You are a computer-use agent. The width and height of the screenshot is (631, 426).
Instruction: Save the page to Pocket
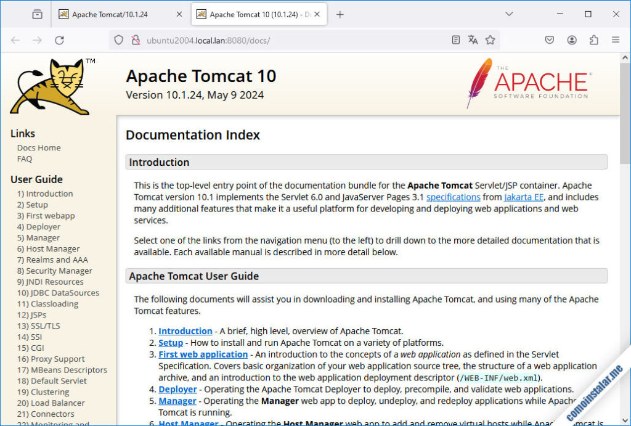pos(549,39)
